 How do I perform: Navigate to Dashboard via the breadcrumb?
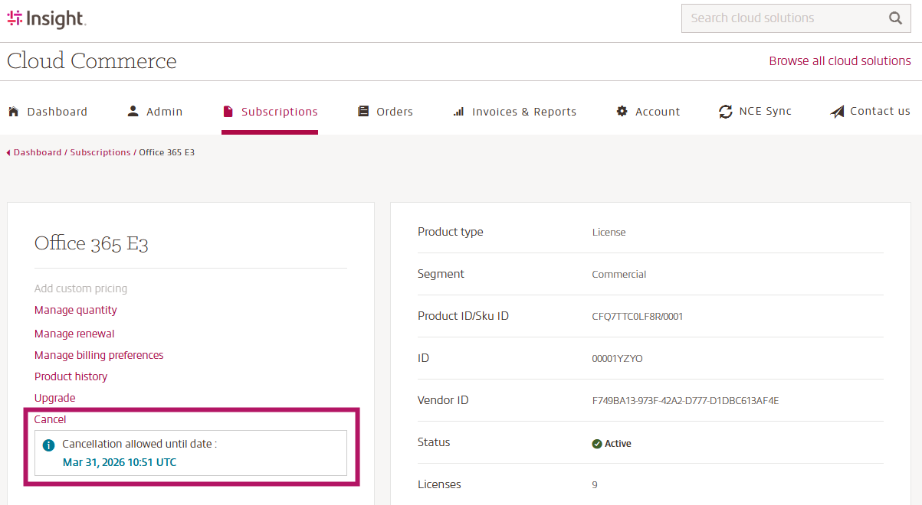point(38,151)
